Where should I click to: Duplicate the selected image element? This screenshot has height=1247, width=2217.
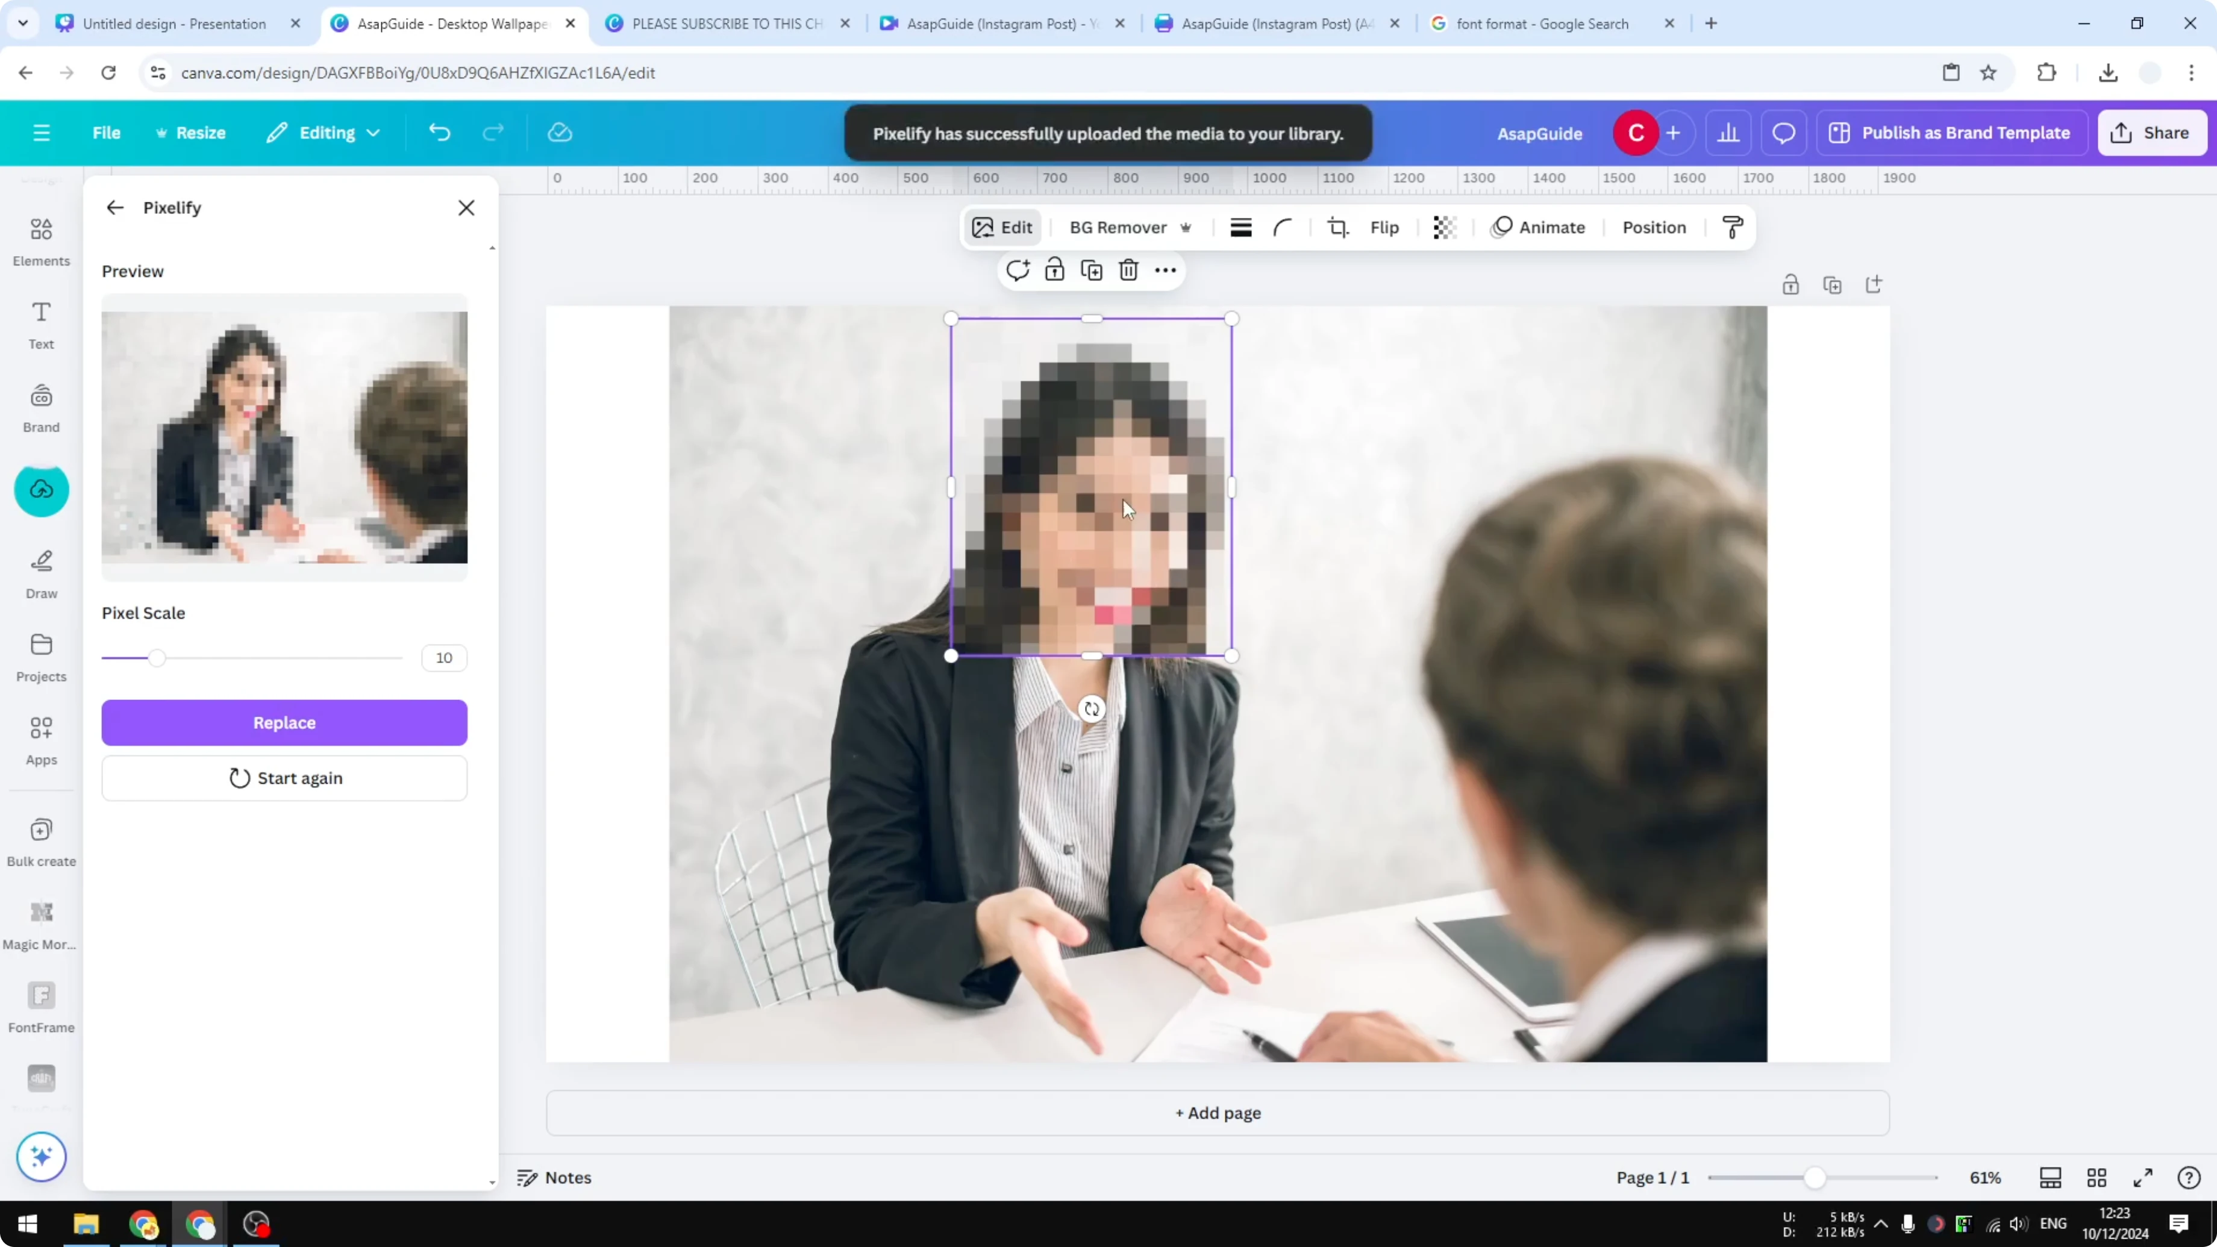point(1090,269)
